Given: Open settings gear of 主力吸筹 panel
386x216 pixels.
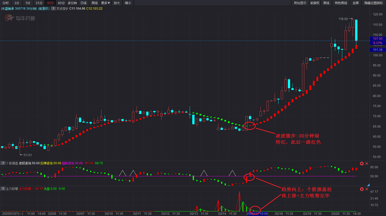Looking at the screenshot, I should pos(362,189).
